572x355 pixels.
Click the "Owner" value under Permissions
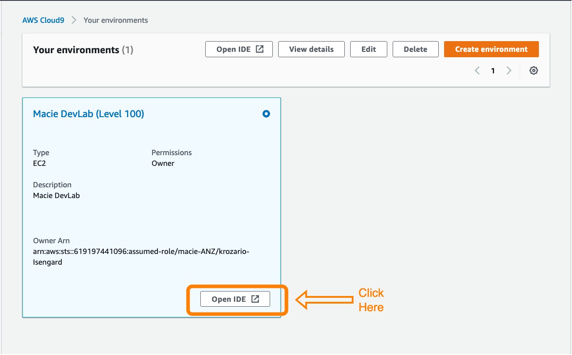163,163
